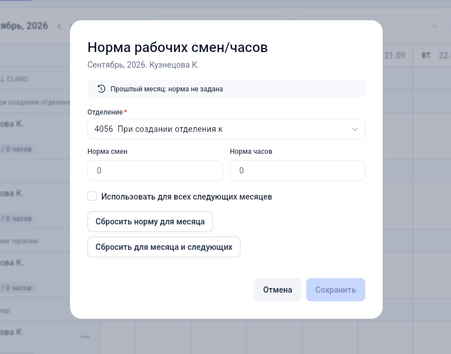Click the previous month arrow behind dialog

pos(60,26)
